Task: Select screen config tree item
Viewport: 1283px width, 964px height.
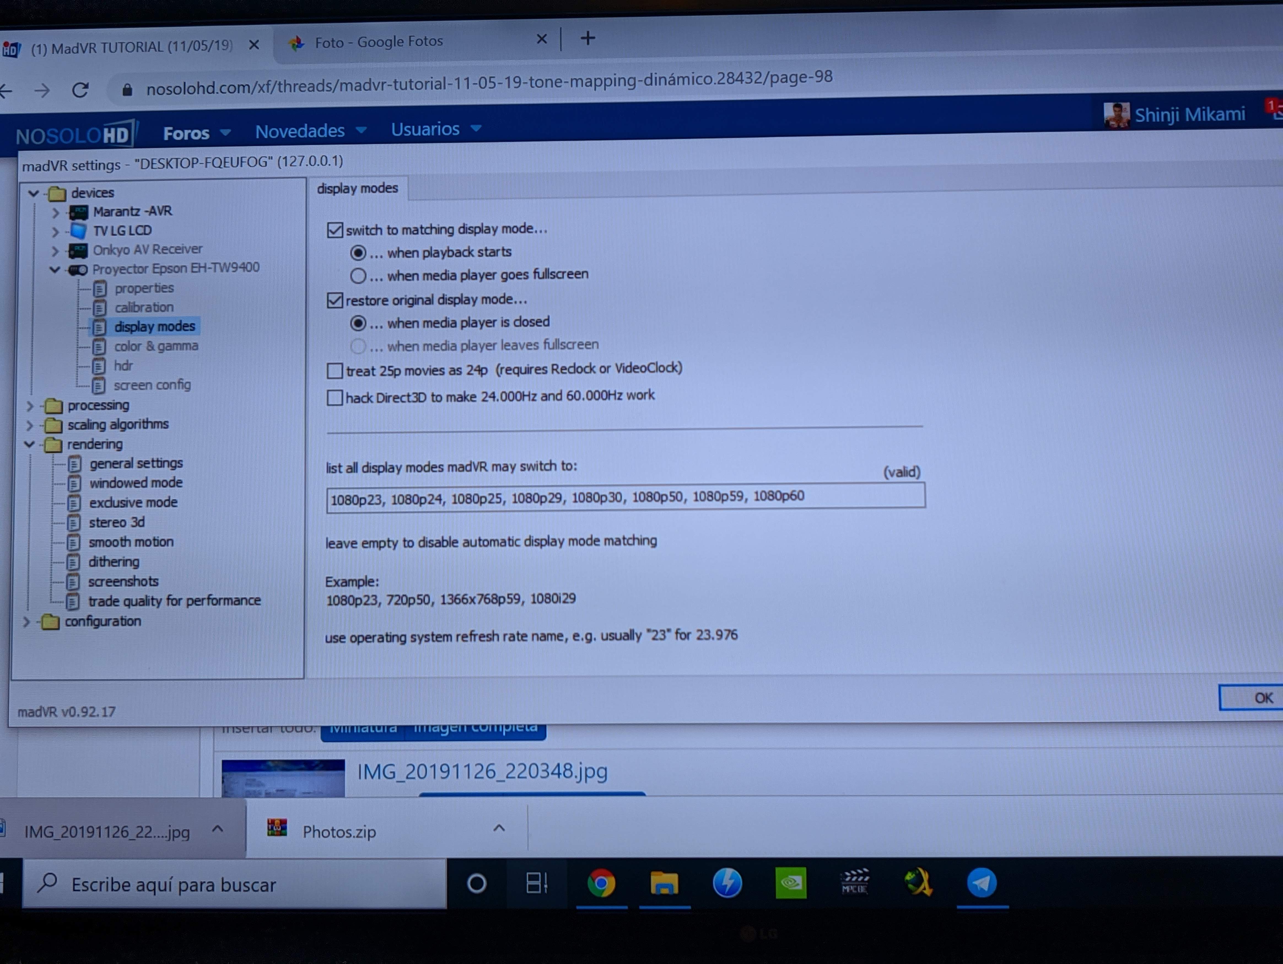Action: (x=152, y=385)
